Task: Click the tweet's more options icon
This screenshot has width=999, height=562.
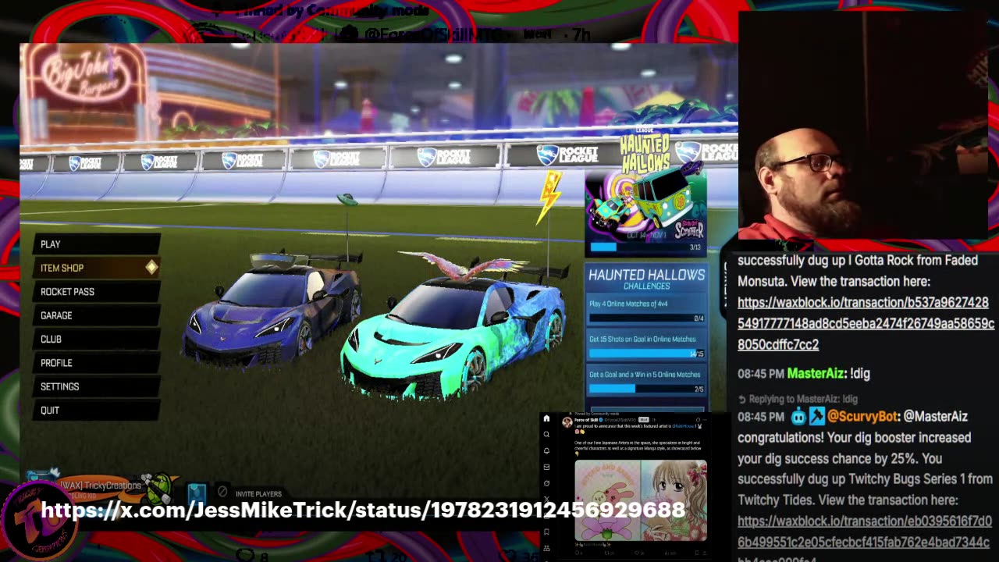Action: [705, 420]
